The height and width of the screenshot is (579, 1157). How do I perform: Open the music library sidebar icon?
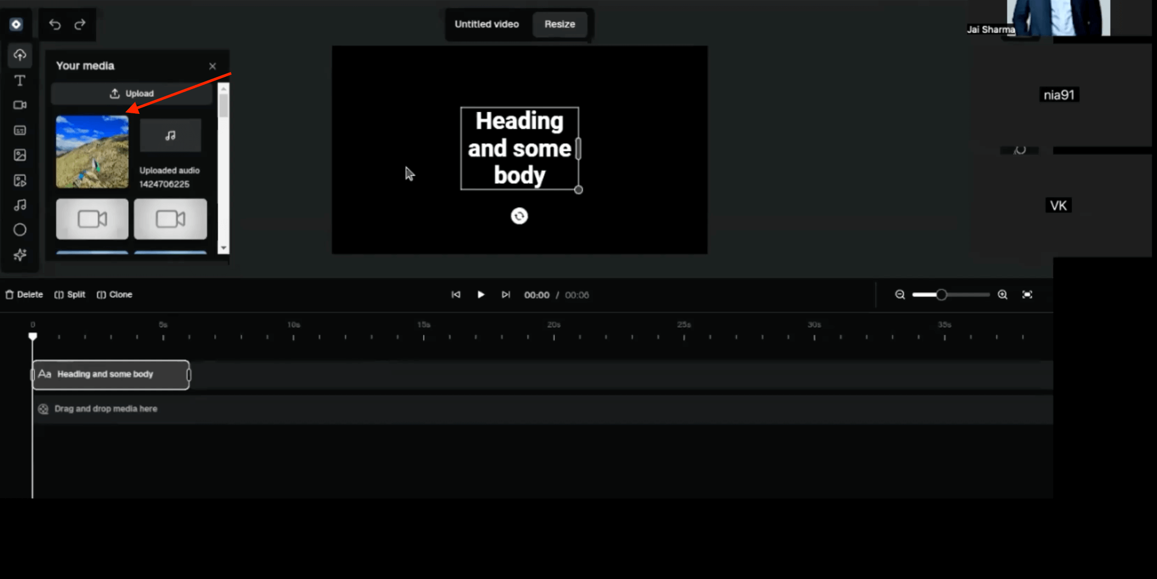[20, 205]
